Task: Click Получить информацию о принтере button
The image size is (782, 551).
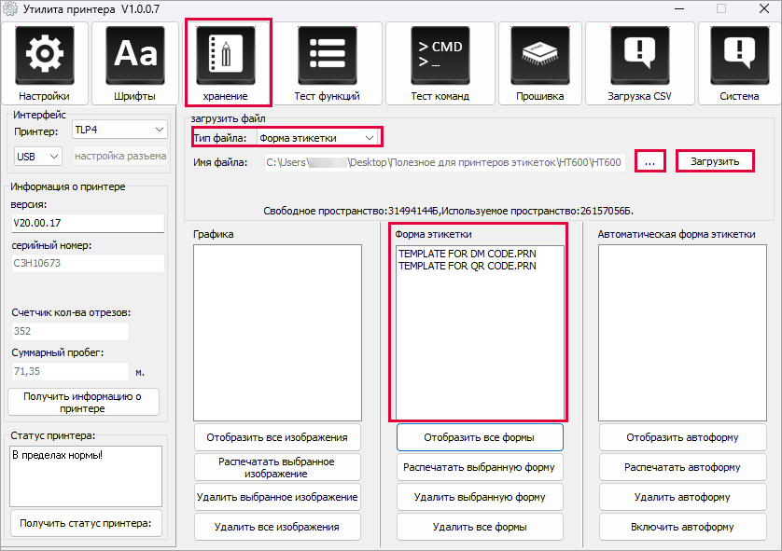Action: point(83,402)
